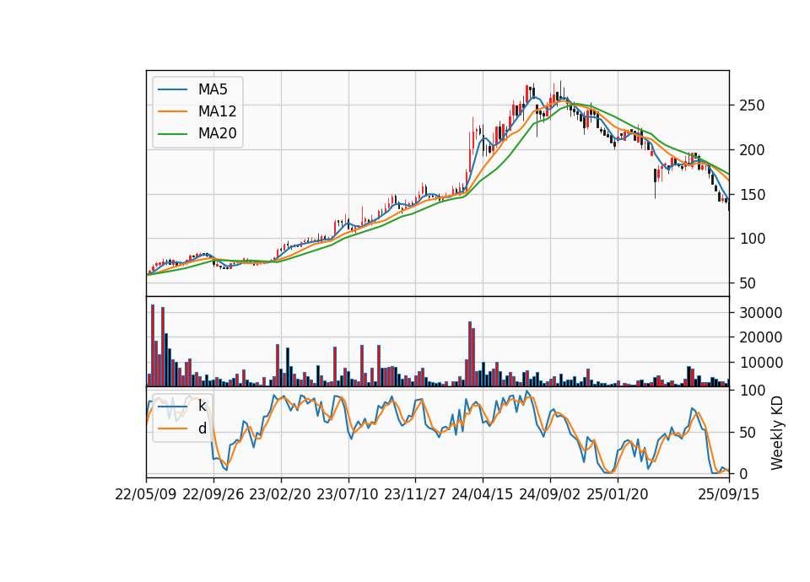Image resolution: width=810 pixels, height=582 pixels.
Task: Click the 24/09/02 date tick label
Action: tap(549, 495)
